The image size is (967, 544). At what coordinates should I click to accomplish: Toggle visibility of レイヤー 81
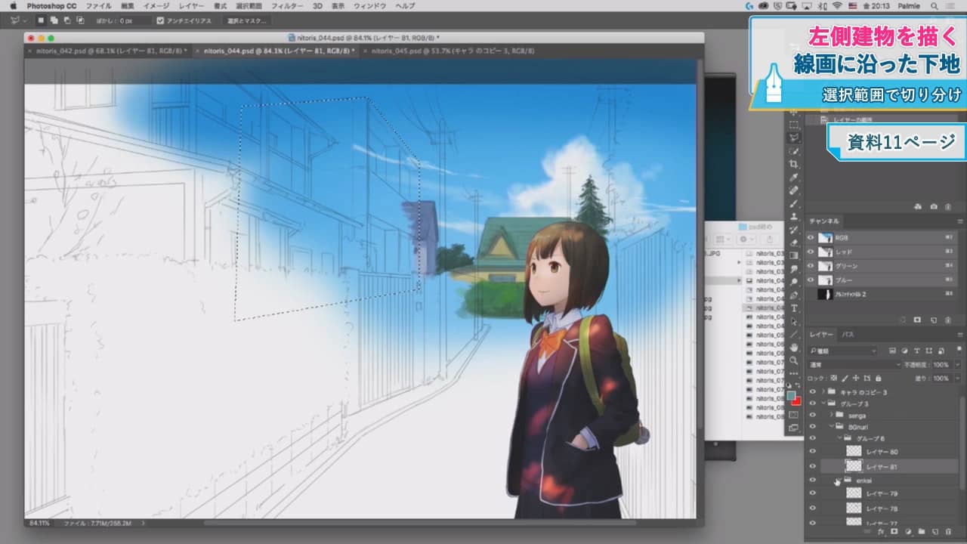813,466
